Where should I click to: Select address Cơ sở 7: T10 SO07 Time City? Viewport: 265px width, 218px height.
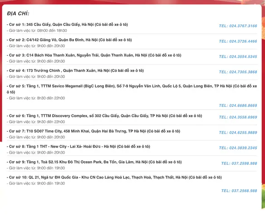click(x=93, y=131)
